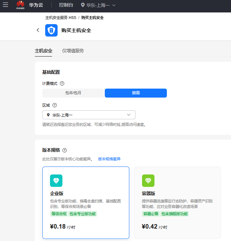
Task: Click the blue shield HSS icon
Action: (51, 30)
